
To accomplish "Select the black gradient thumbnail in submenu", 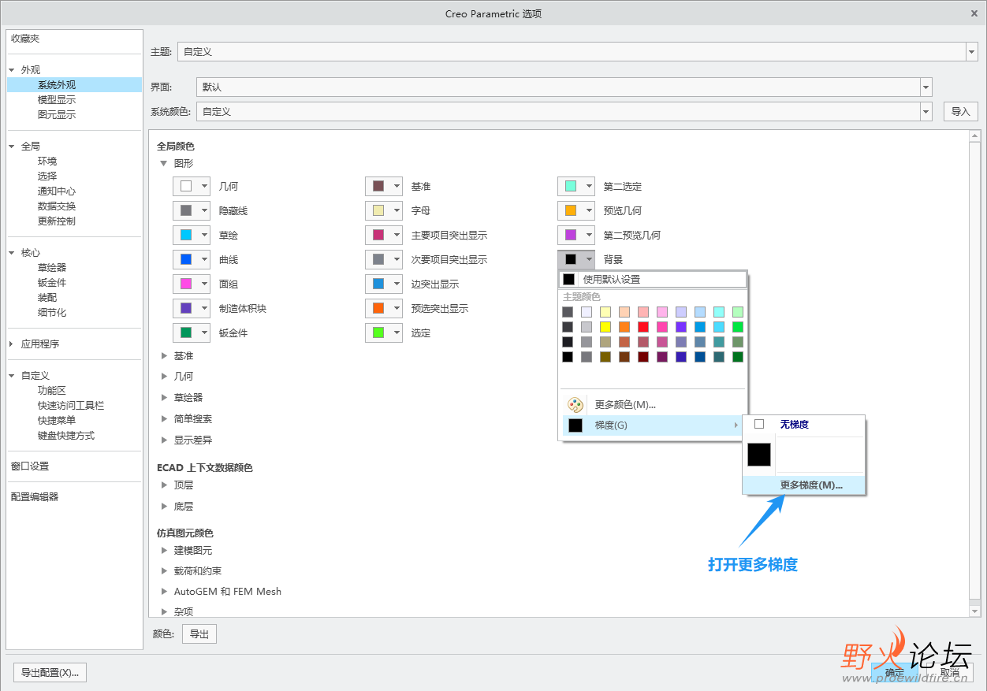I will tap(759, 455).
